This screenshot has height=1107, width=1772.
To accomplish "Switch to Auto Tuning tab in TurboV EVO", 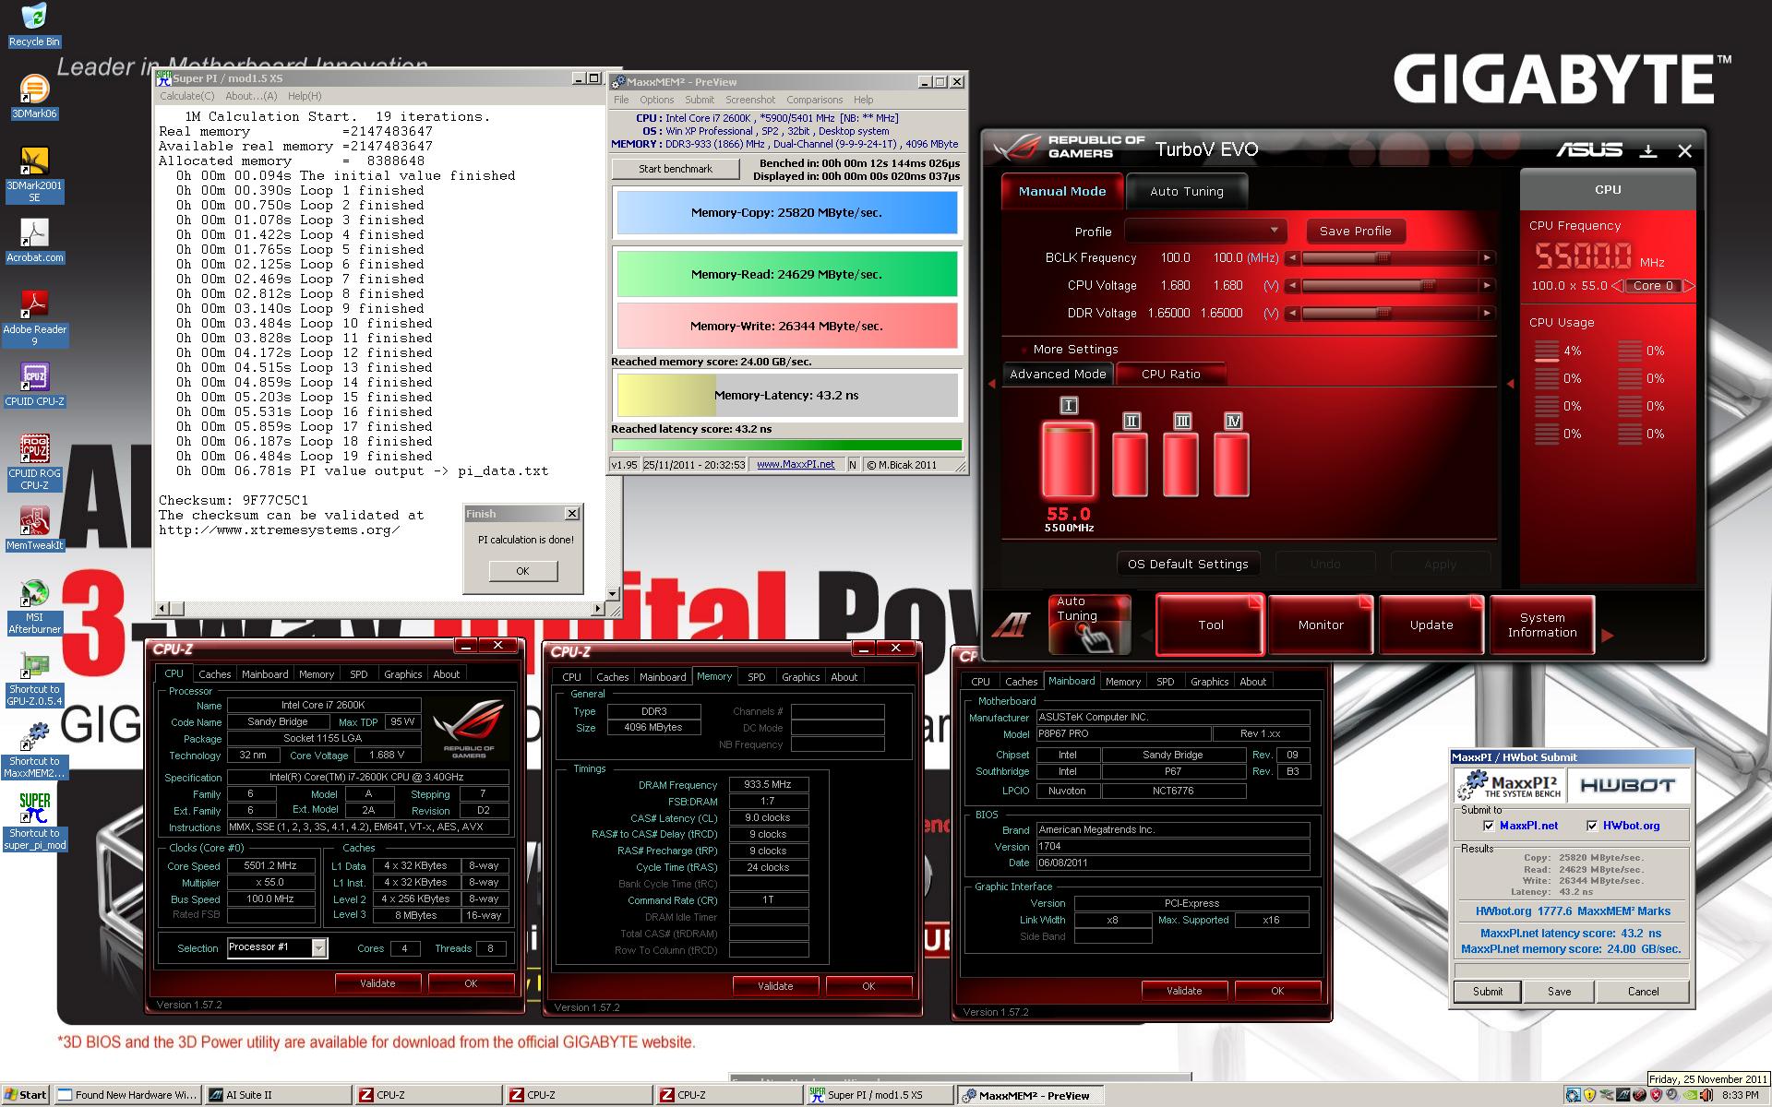I will point(1187,191).
